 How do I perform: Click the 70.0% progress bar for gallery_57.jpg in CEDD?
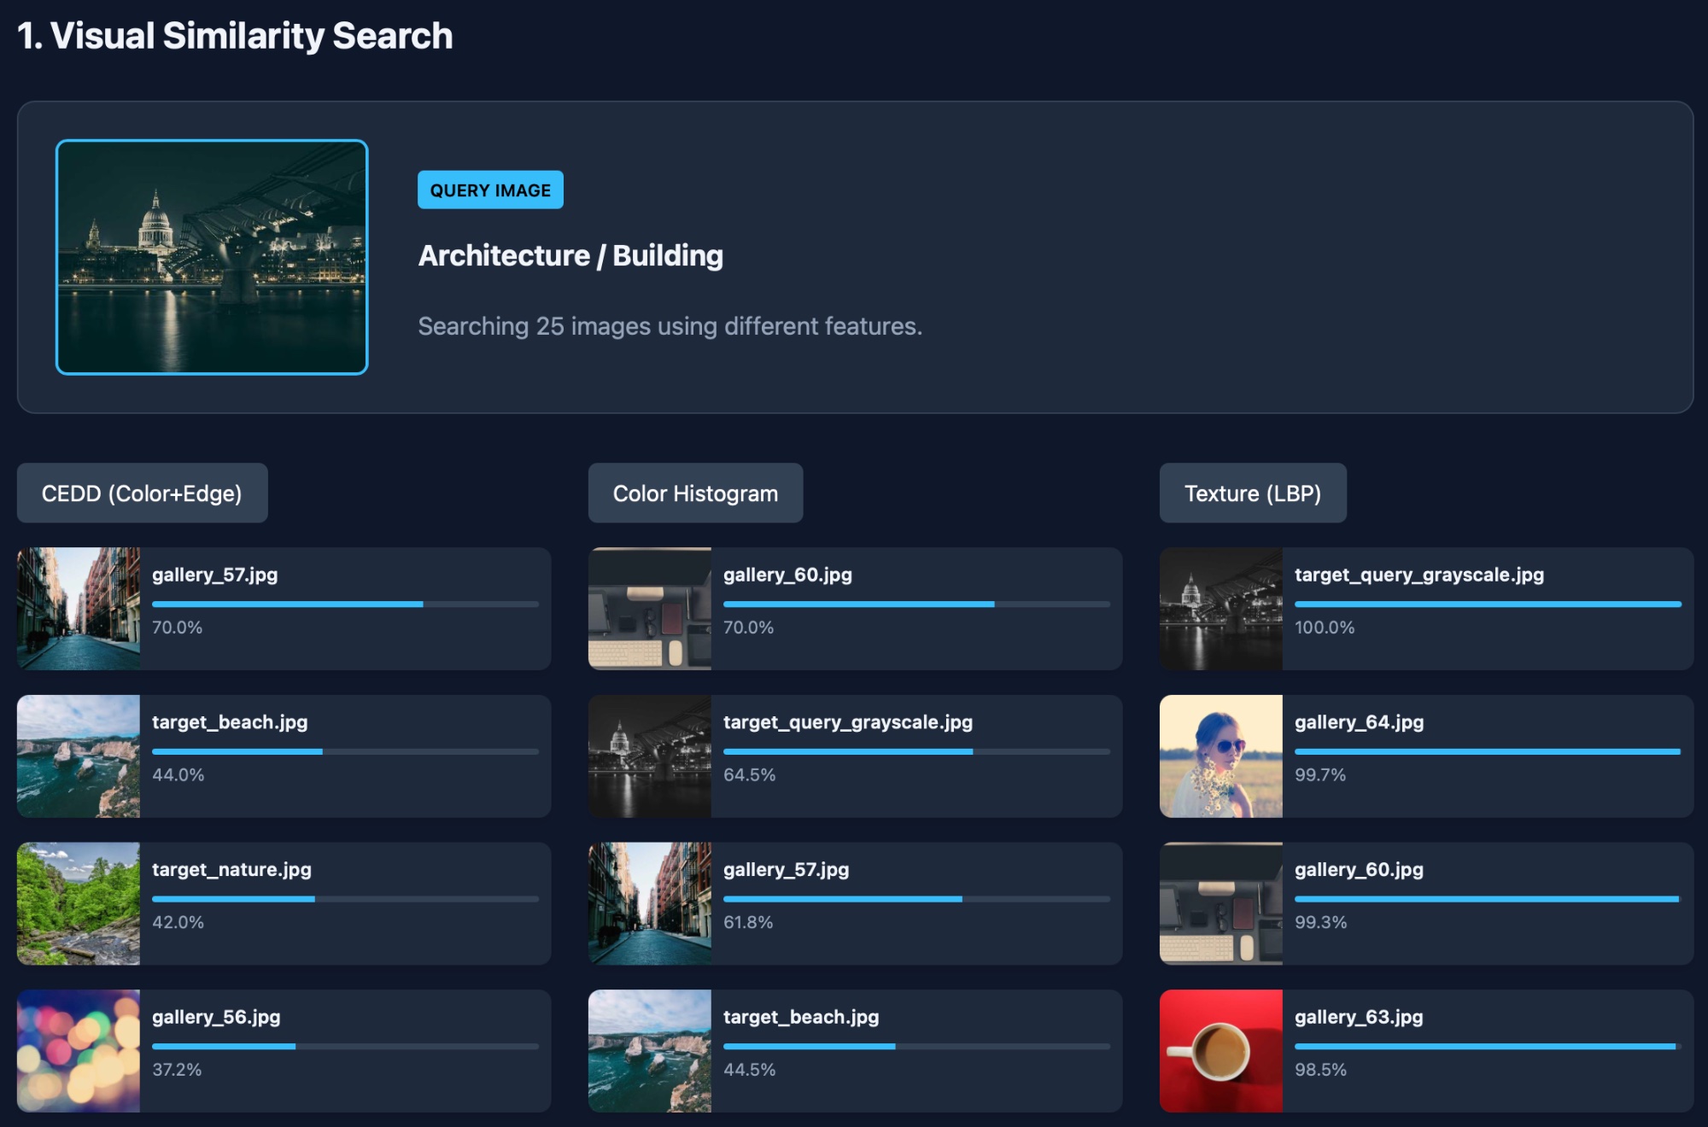[x=345, y=604]
